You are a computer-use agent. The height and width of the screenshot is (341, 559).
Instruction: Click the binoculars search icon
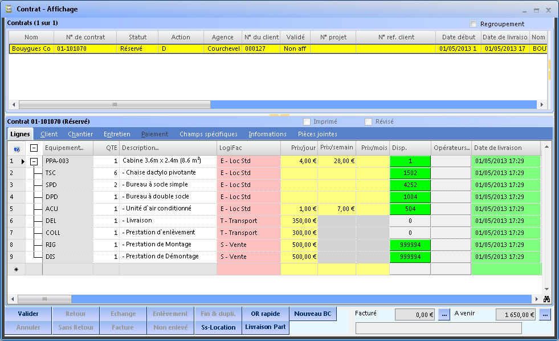click(546, 299)
